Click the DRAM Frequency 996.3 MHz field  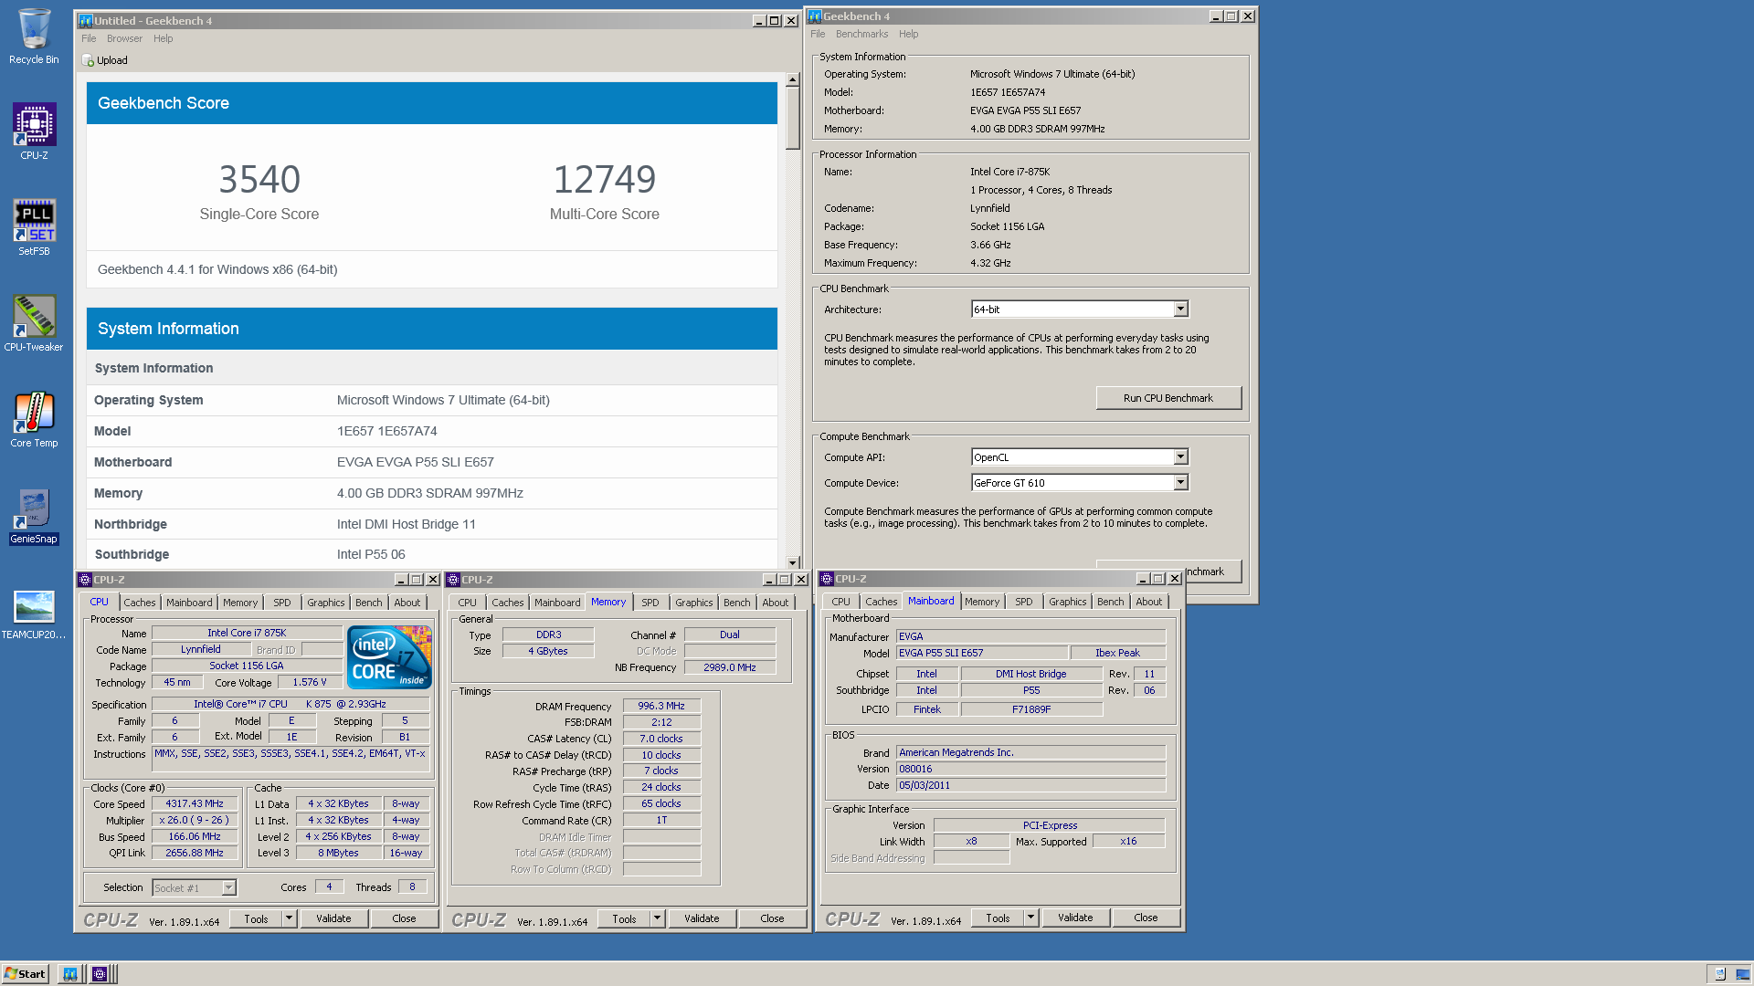[x=661, y=706]
